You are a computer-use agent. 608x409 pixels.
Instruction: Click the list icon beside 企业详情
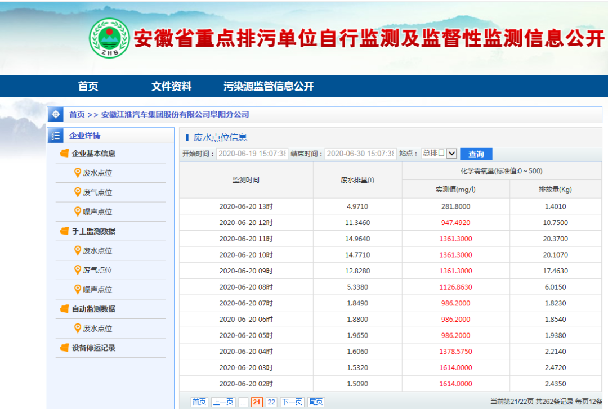click(x=55, y=136)
